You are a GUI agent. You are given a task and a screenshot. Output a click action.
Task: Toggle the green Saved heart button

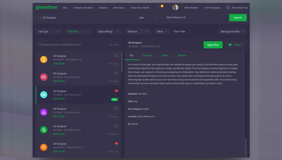(x=234, y=45)
